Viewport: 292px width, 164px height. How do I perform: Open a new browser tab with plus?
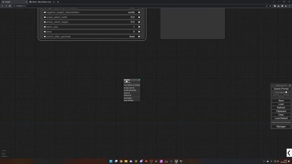pyautogui.click(x=58, y=2)
